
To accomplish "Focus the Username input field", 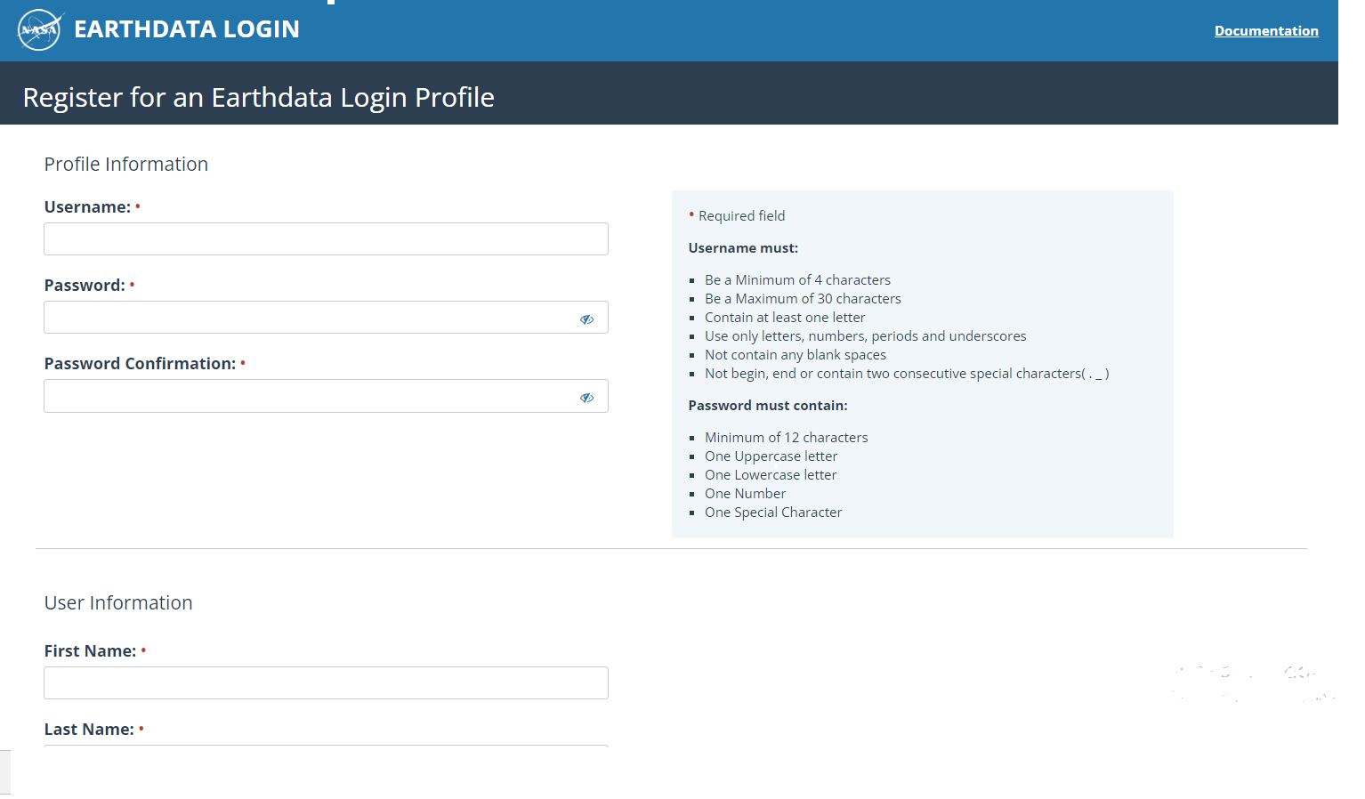I will point(326,238).
